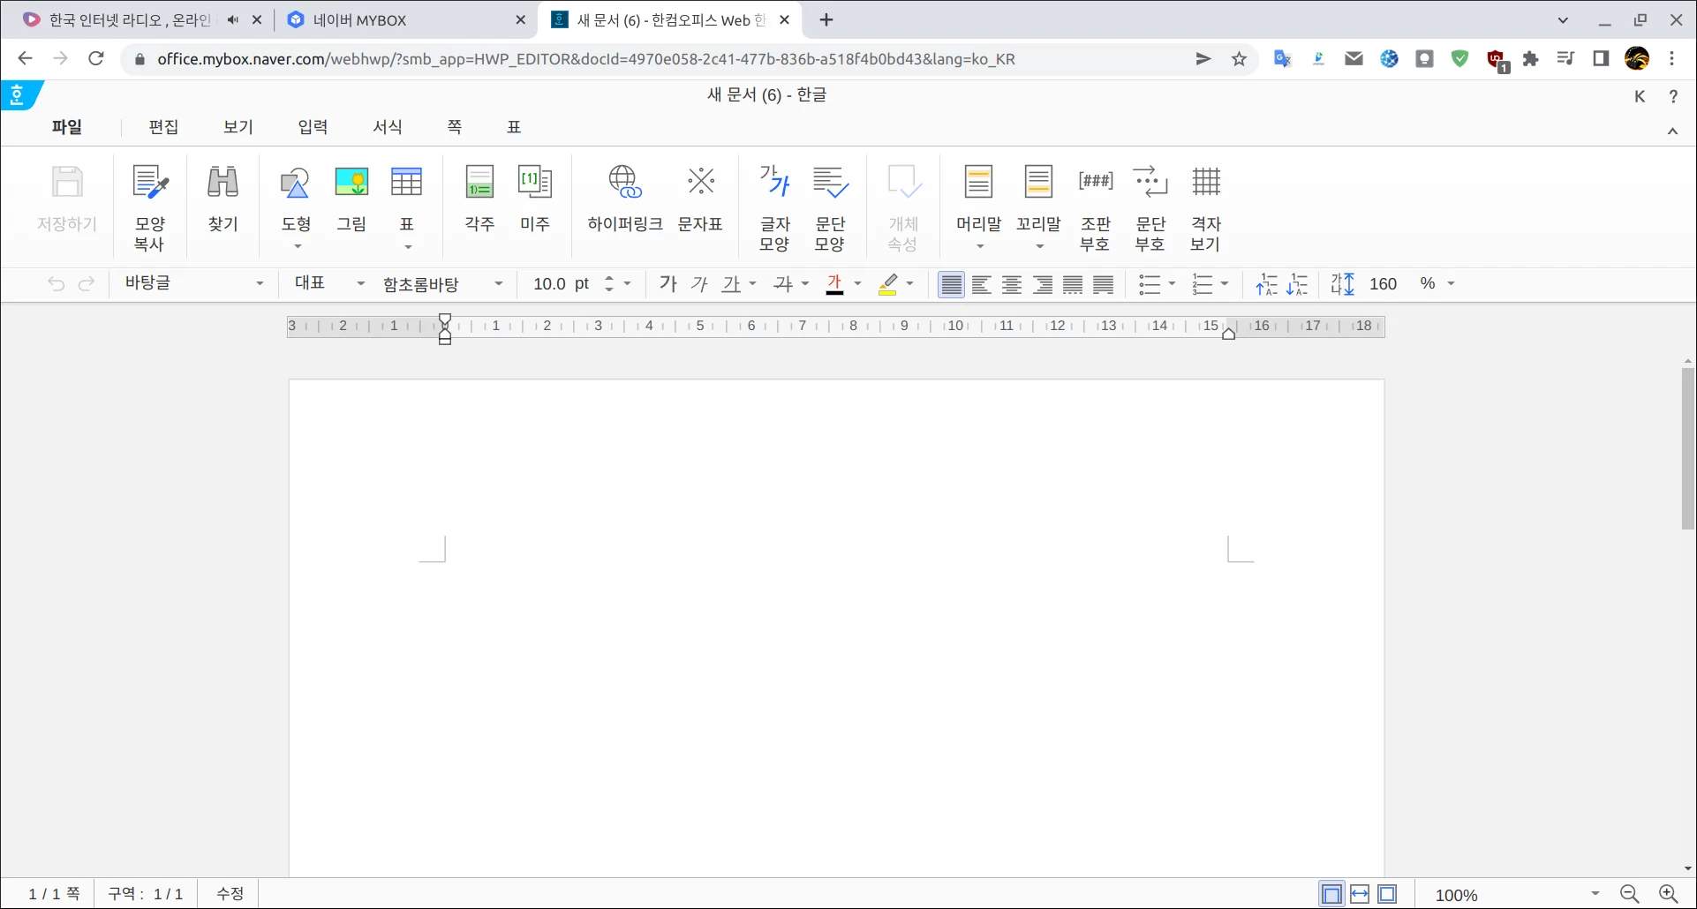
Task: Open highlight color dropdown arrow
Action: [x=909, y=283]
